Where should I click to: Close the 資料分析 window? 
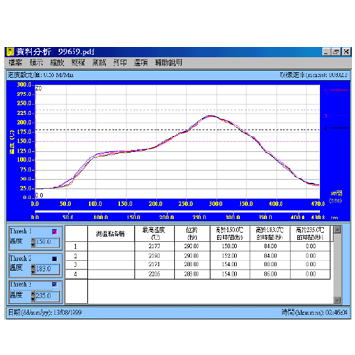[x=346, y=52]
